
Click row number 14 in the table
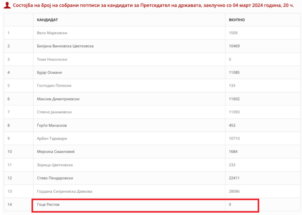pos(9,205)
